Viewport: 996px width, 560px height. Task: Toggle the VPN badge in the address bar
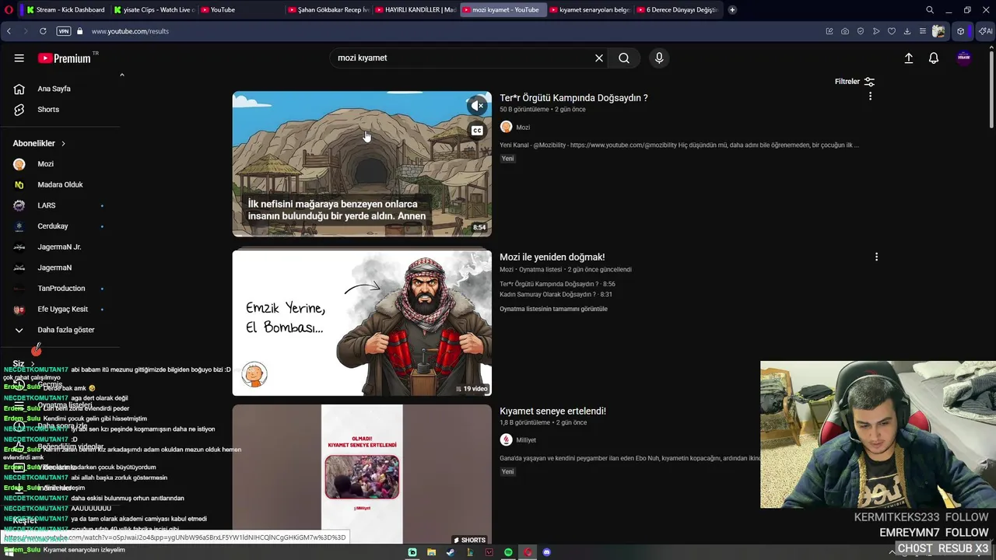tap(64, 31)
